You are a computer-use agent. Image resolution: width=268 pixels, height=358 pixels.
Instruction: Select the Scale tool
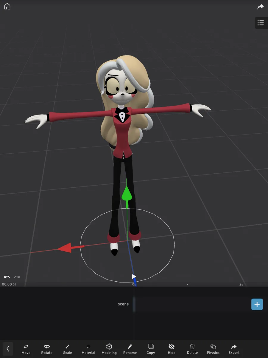[68, 349]
